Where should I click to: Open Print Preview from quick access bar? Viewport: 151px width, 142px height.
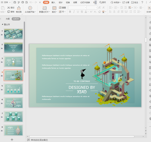[26, 2]
